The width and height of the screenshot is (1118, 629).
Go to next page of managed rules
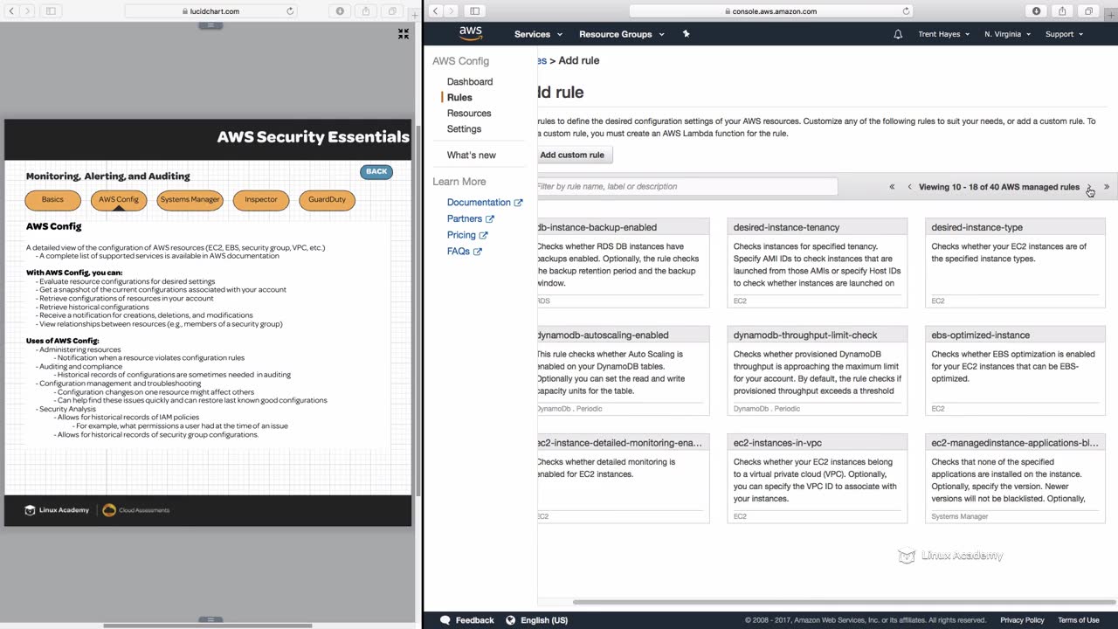tap(1089, 187)
